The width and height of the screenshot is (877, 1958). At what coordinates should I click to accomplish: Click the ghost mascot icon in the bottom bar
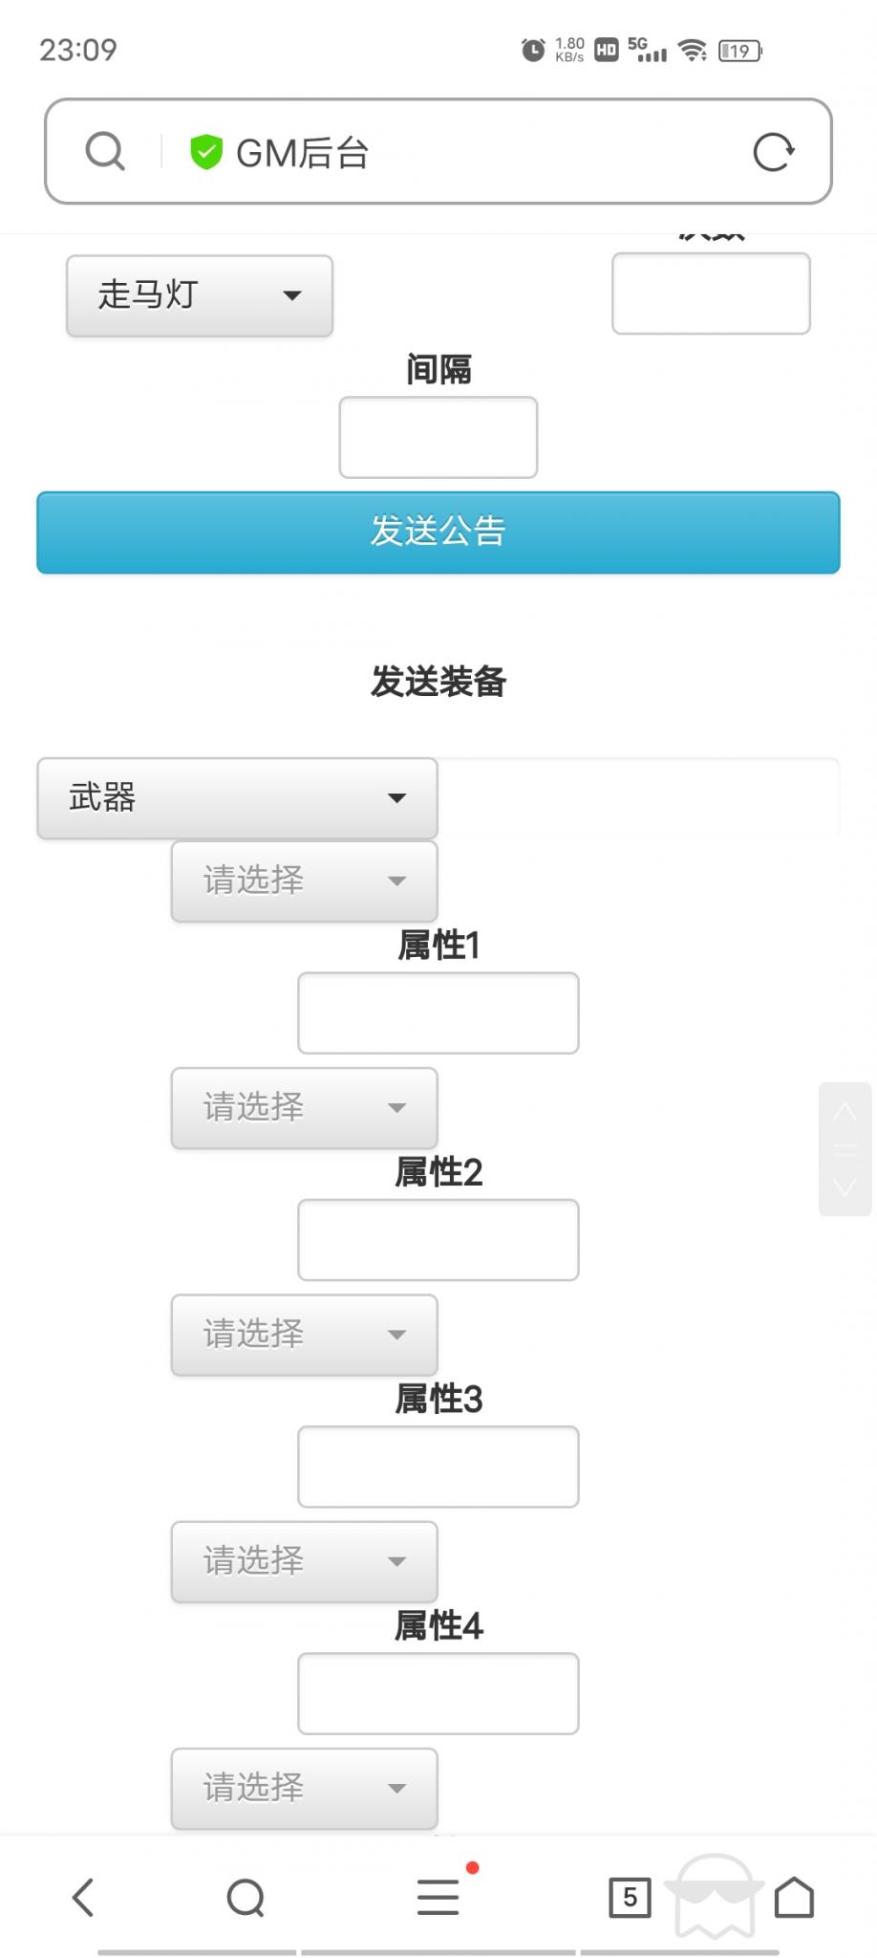click(712, 1899)
